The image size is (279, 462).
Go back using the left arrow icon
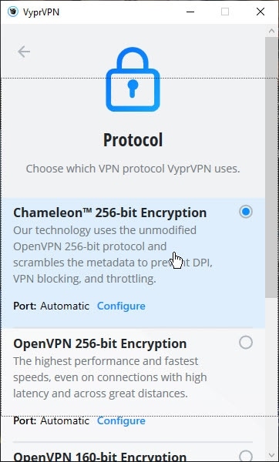click(x=24, y=52)
